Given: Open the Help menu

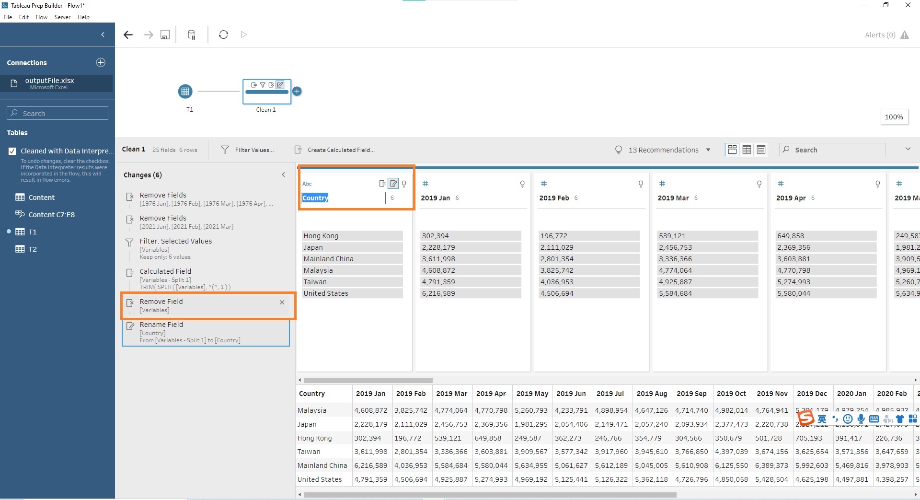Looking at the screenshot, I should point(83,17).
